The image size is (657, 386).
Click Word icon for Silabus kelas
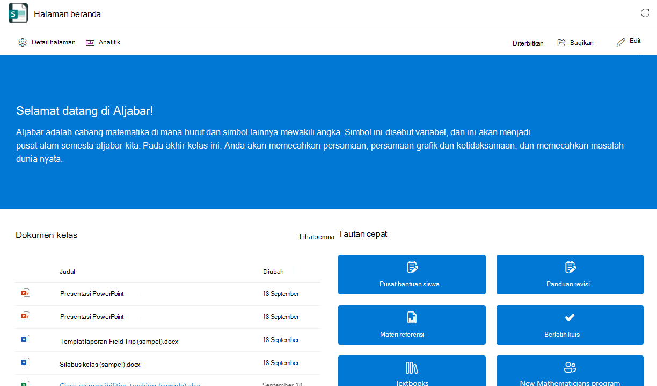click(x=25, y=362)
